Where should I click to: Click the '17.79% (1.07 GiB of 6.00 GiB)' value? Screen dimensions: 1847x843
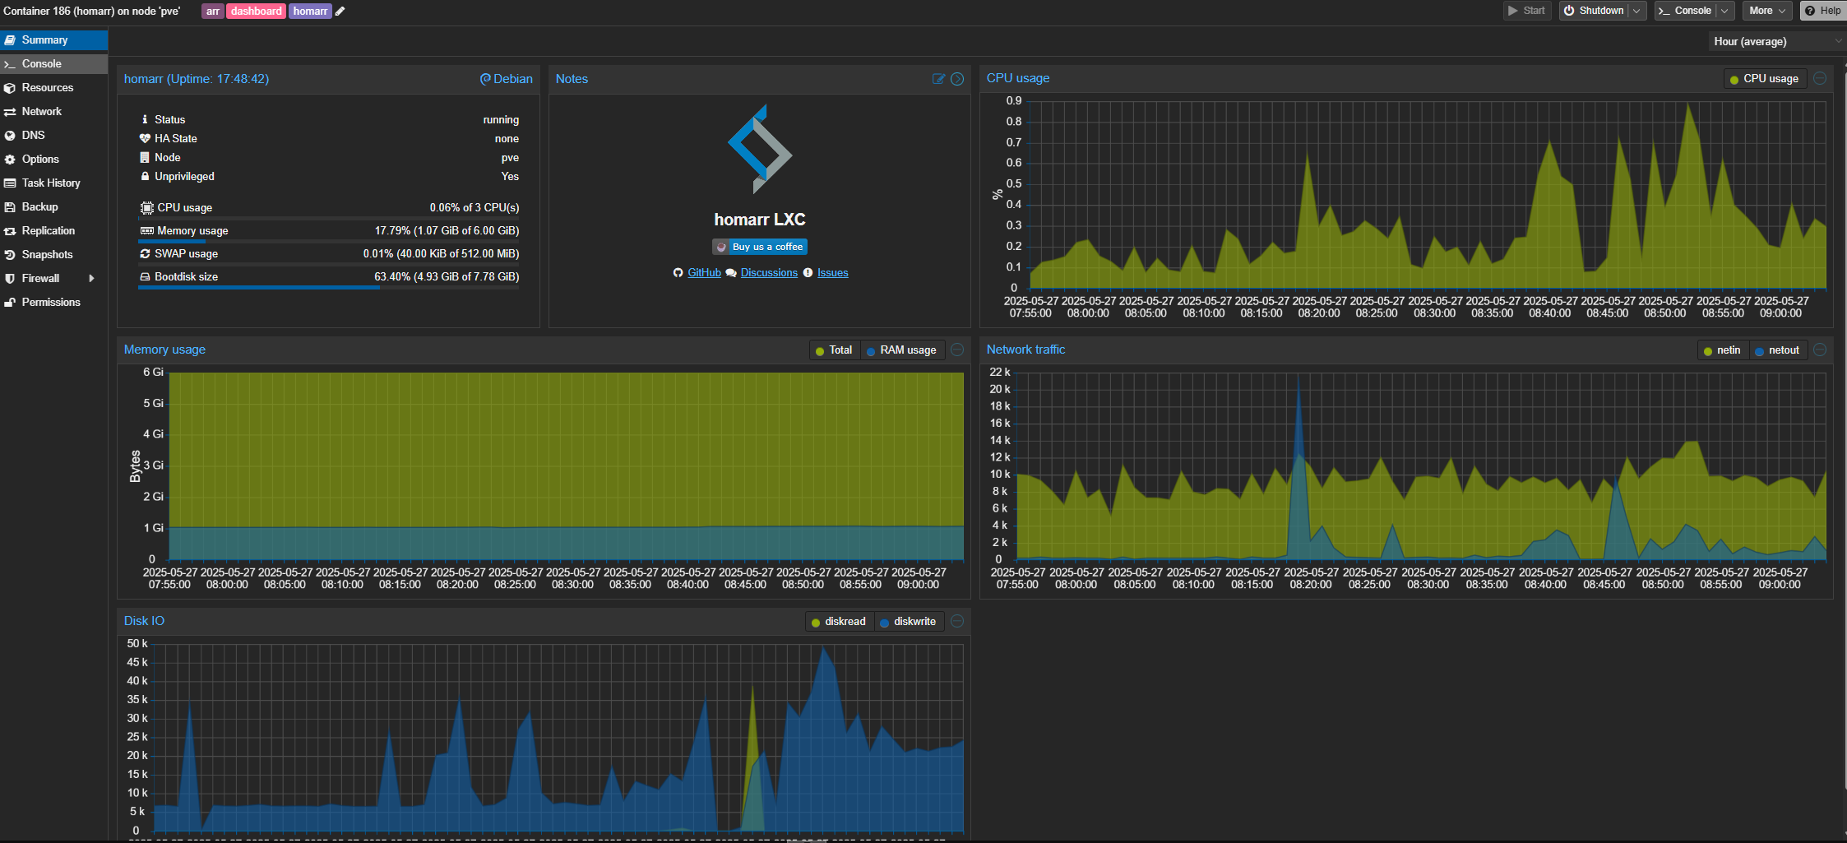click(x=447, y=230)
